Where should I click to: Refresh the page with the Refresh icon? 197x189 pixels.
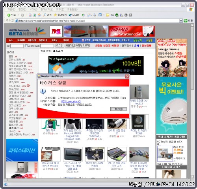point(35,15)
